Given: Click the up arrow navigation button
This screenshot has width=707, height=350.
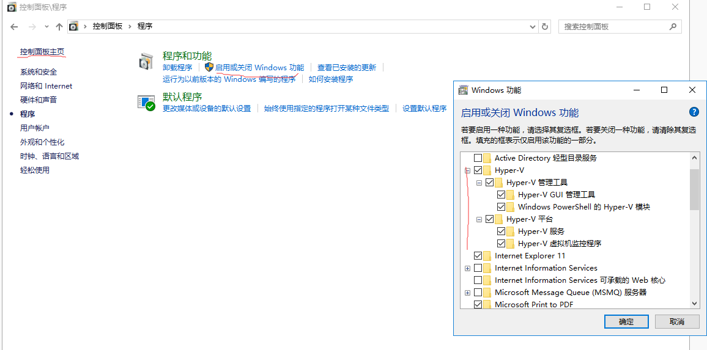Looking at the screenshot, I should pyautogui.click(x=59, y=27).
